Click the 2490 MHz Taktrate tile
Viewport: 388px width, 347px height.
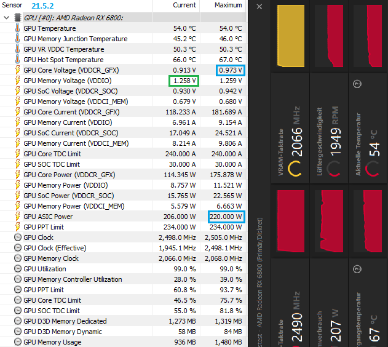click(x=290, y=303)
